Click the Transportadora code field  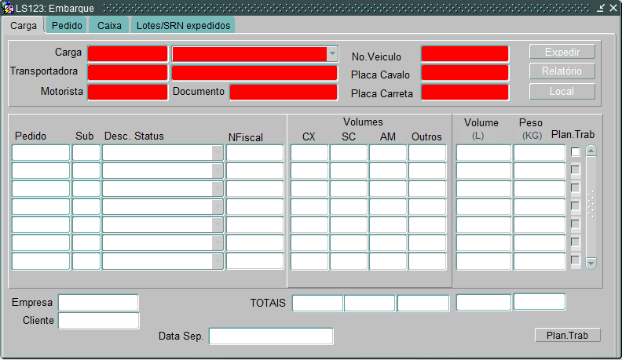[128, 73]
